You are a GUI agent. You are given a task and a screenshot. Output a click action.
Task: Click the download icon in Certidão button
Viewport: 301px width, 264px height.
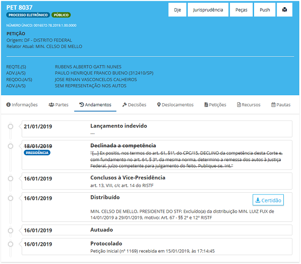tap(258, 200)
